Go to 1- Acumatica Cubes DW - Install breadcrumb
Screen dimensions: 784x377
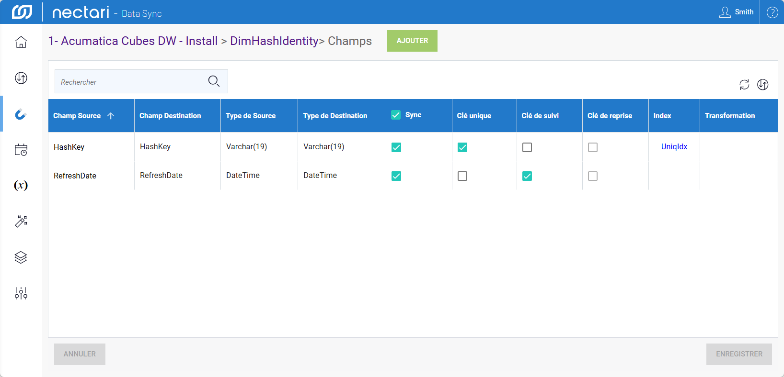point(133,41)
